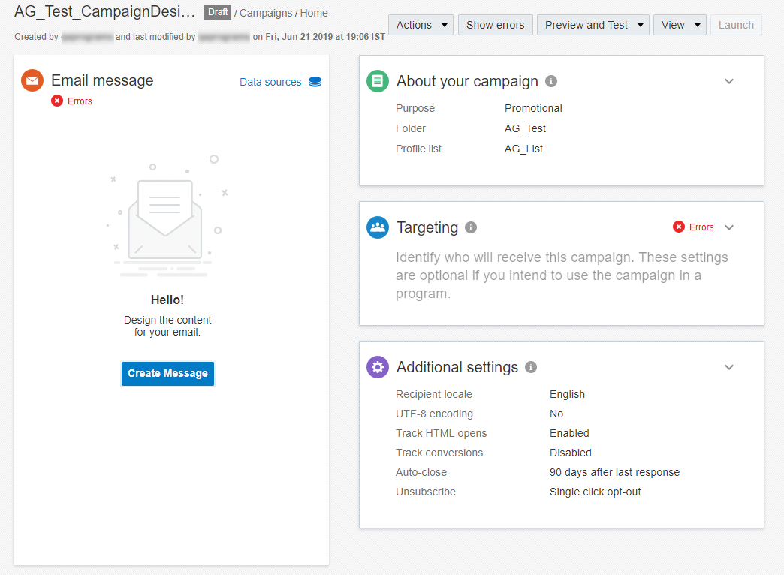Click the green About your campaign icon
Image resolution: width=784 pixels, height=575 pixels.
click(x=378, y=81)
